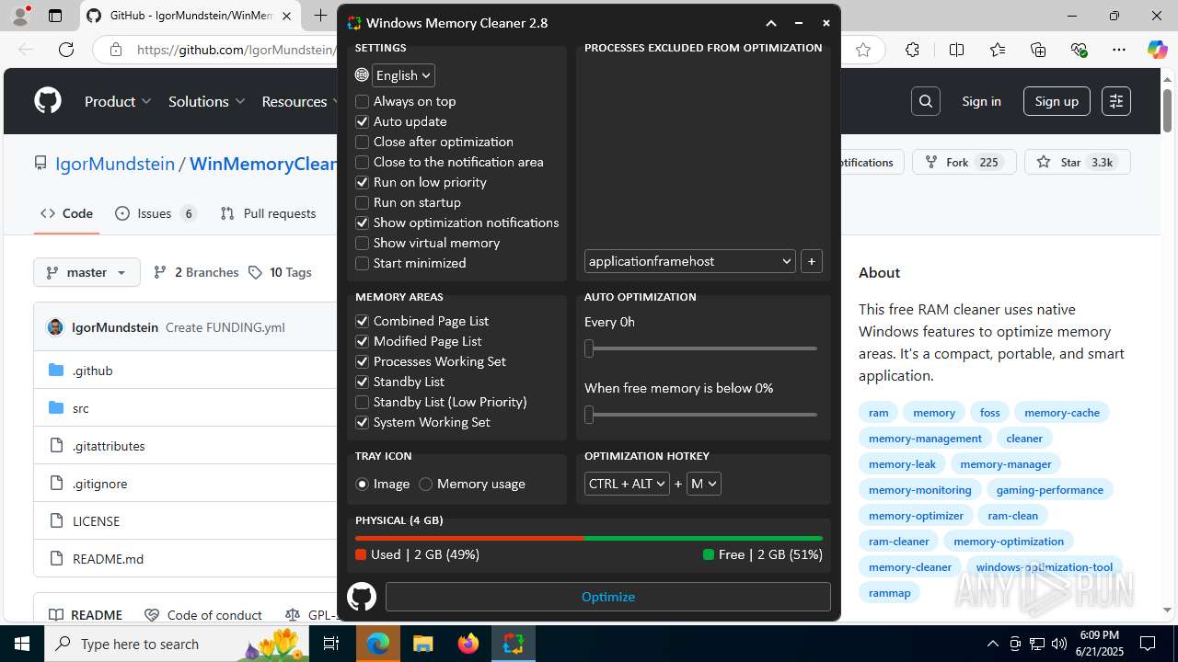Open Edge favorites list icon
The height and width of the screenshot is (662, 1178).
pyautogui.click(x=999, y=51)
